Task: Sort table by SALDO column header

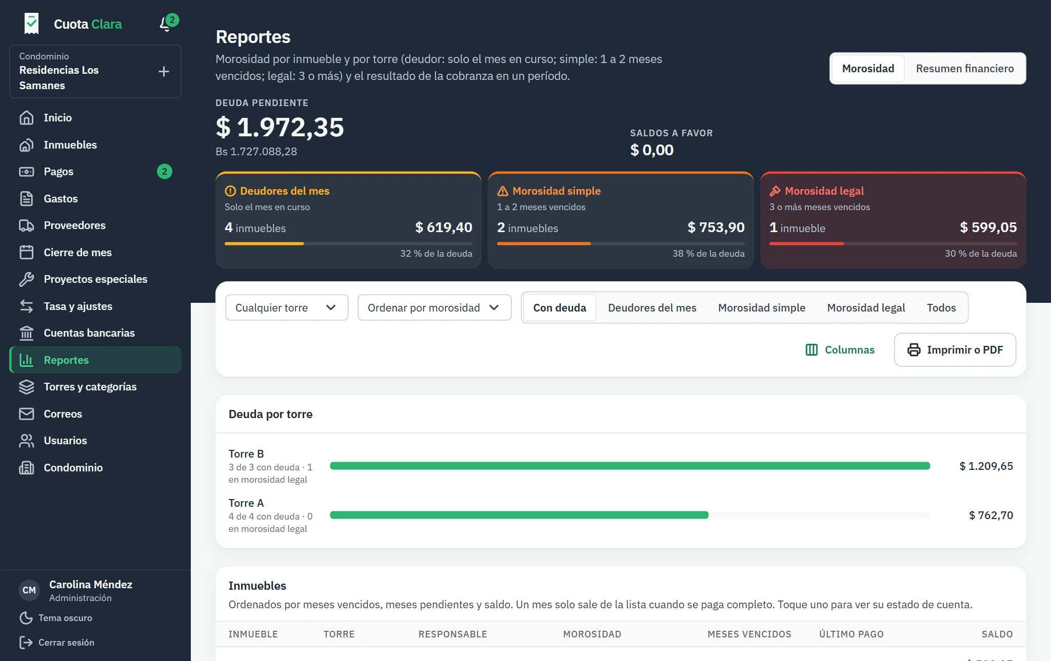Action: point(997,634)
